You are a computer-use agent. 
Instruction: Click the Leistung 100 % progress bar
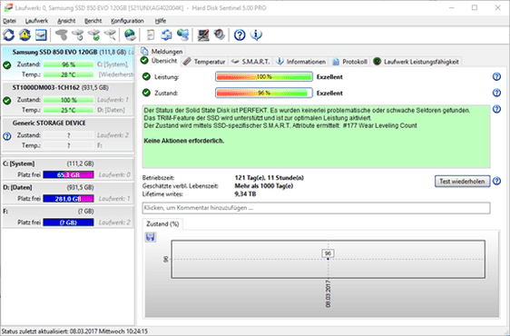tap(264, 77)
